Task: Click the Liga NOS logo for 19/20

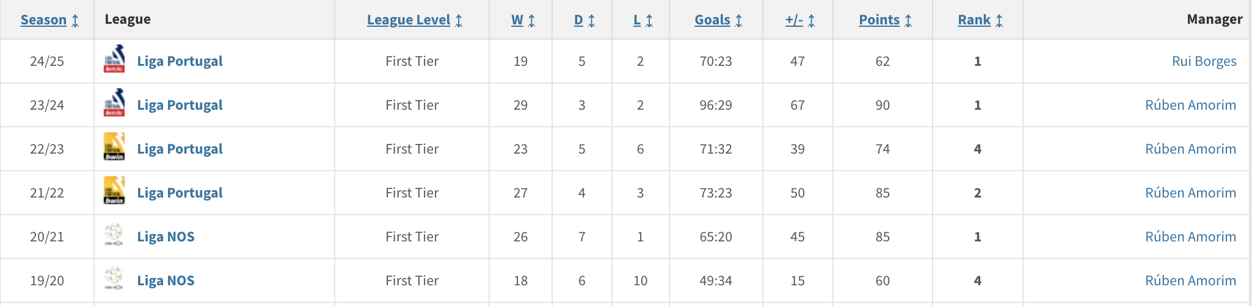Action: (114, 279)
